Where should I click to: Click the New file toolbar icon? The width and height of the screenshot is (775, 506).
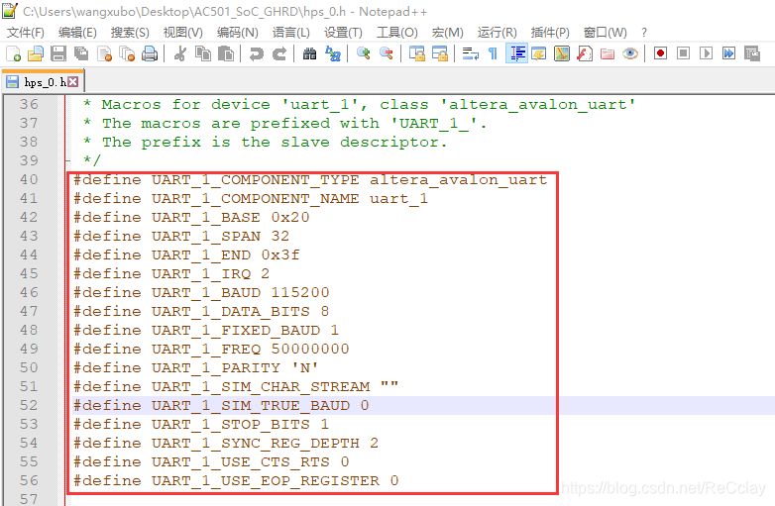(x=13, y=53)
